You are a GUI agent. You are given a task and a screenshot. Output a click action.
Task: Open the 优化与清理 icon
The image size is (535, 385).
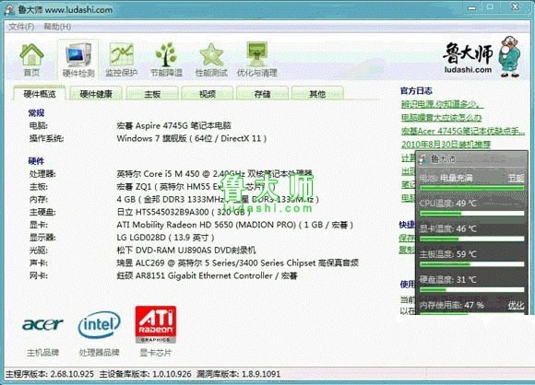[257, 60]
